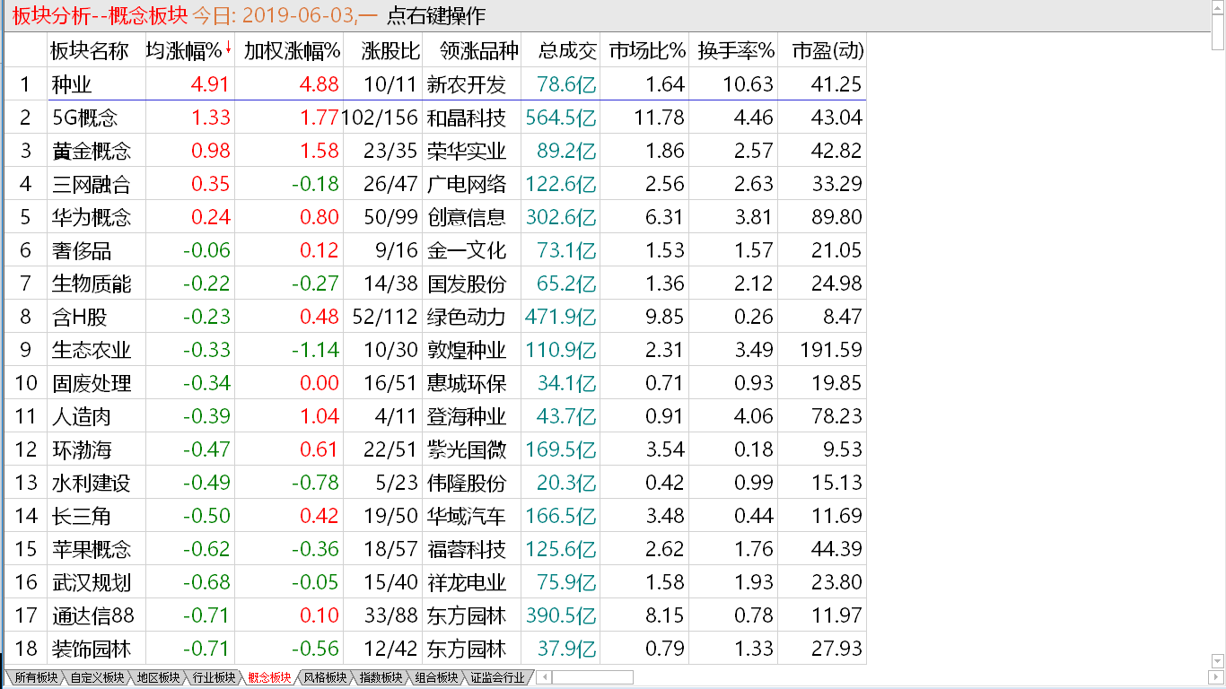
Task: Click the scroll-down arrow of vertical scrollbar
Action: 1217,662
